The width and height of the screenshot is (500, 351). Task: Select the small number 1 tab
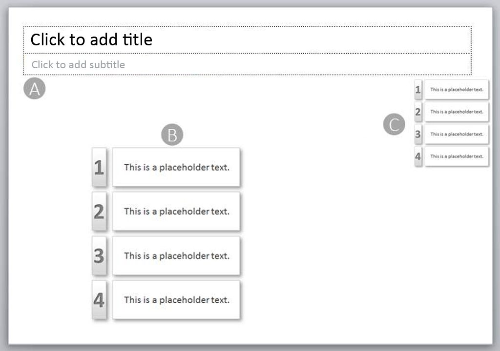[418, 90]
